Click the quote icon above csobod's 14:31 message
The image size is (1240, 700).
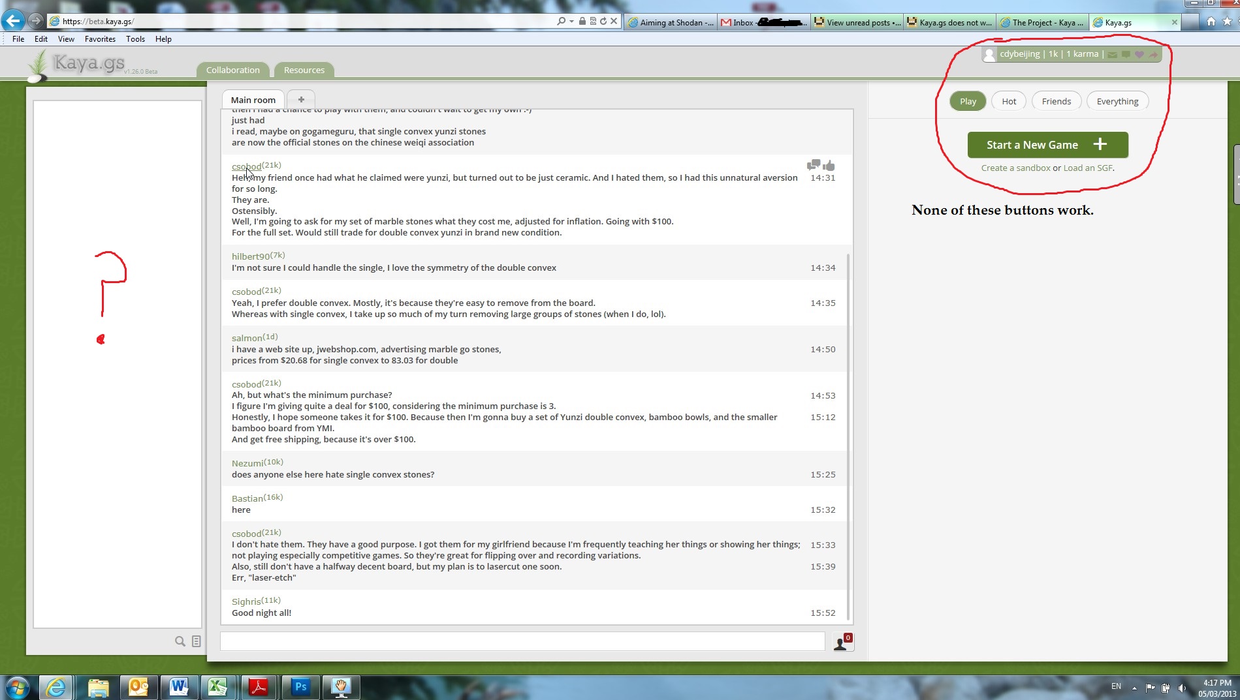pyautogui.click(x=814, y=165)
